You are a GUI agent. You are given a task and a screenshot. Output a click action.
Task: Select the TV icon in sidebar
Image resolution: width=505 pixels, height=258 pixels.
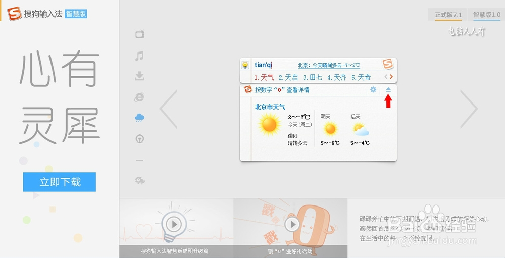click(x=140, y=34)
